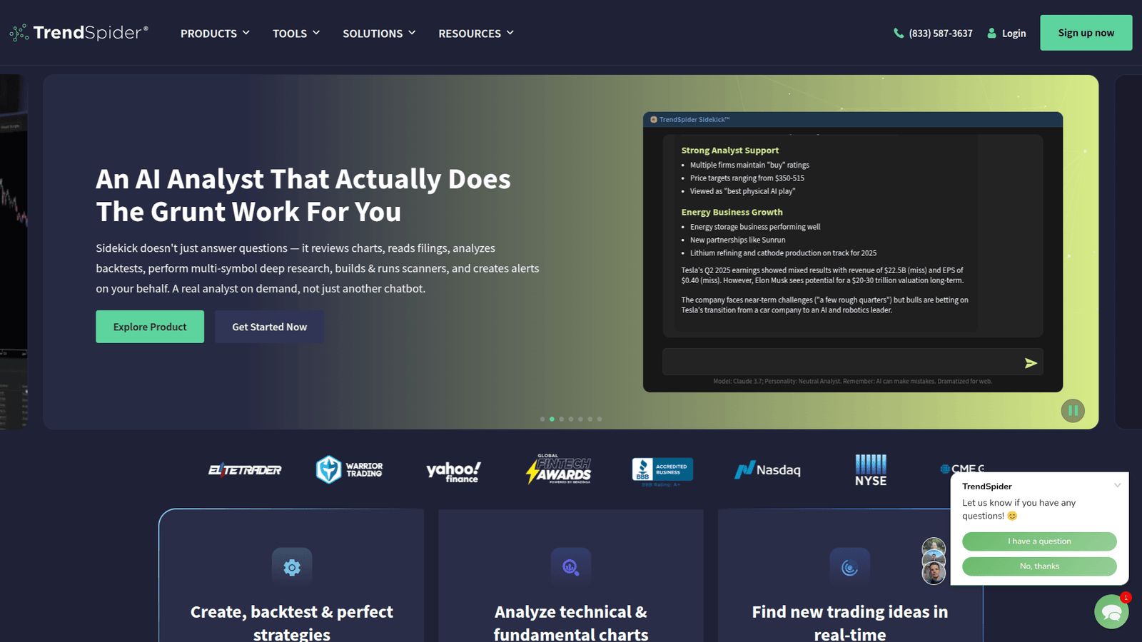The width and height of the screenshot is (1142, 642).
Task: Select the first carousel slide dot
Action: (x=542, y=419)
